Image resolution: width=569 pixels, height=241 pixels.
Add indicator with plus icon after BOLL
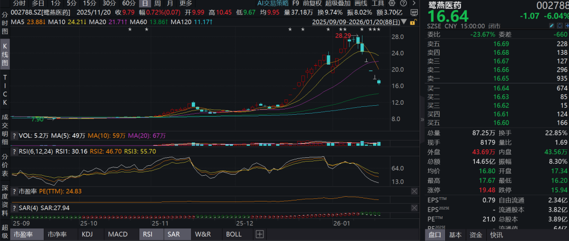point(259,234)
